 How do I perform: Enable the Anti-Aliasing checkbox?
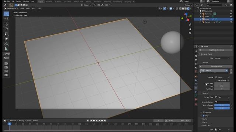[x=229, y=81]
